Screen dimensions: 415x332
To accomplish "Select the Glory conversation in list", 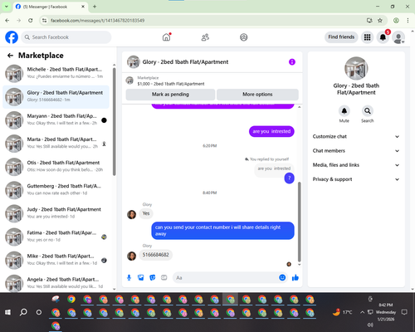I will point(56,97).
